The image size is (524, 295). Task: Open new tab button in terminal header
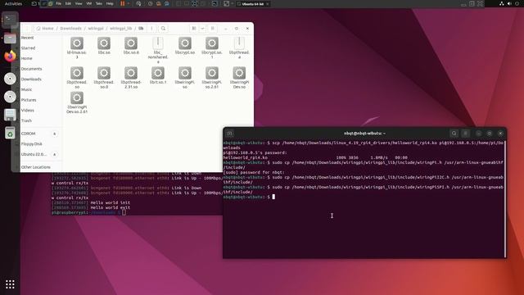(229, 134)
